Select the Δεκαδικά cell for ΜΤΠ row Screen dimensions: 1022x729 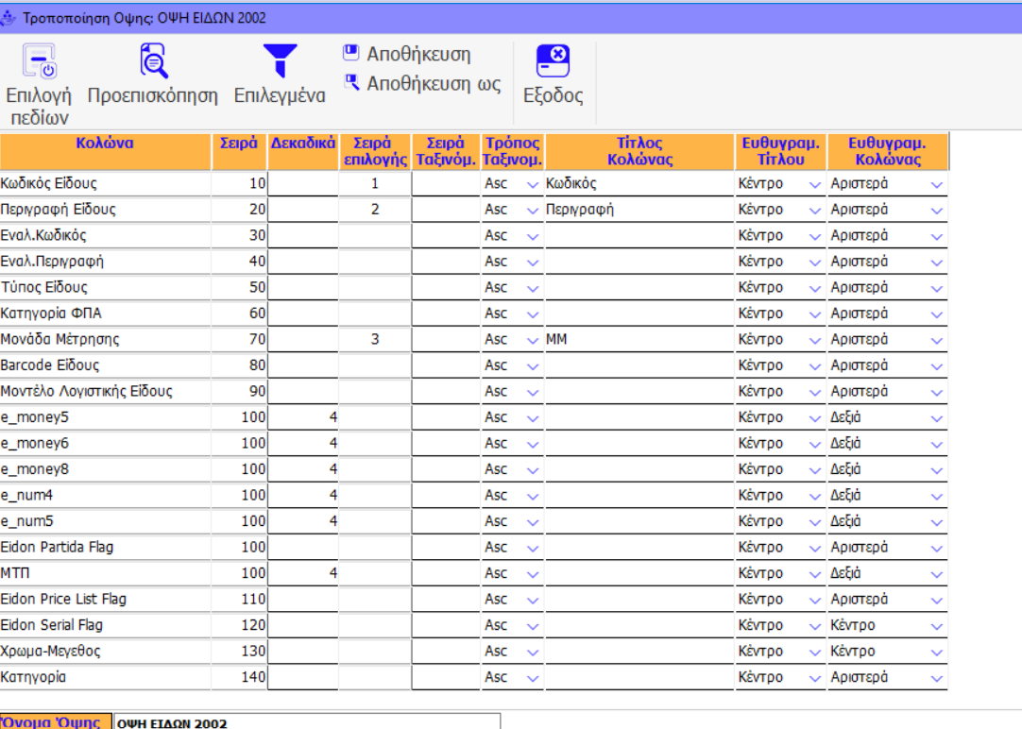click(303, 573)
